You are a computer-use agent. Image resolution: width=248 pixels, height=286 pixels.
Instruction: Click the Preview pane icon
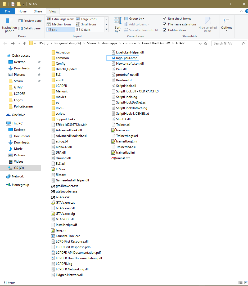pyautogui.click(x=21, y=21)
